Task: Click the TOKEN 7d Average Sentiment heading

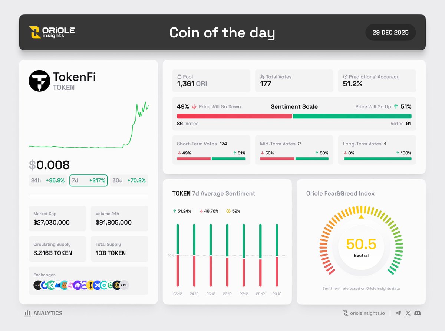Action: (214, 193)
